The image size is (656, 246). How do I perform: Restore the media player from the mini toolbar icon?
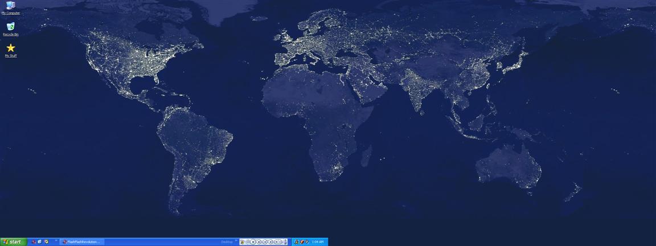(x=242, y=242)
